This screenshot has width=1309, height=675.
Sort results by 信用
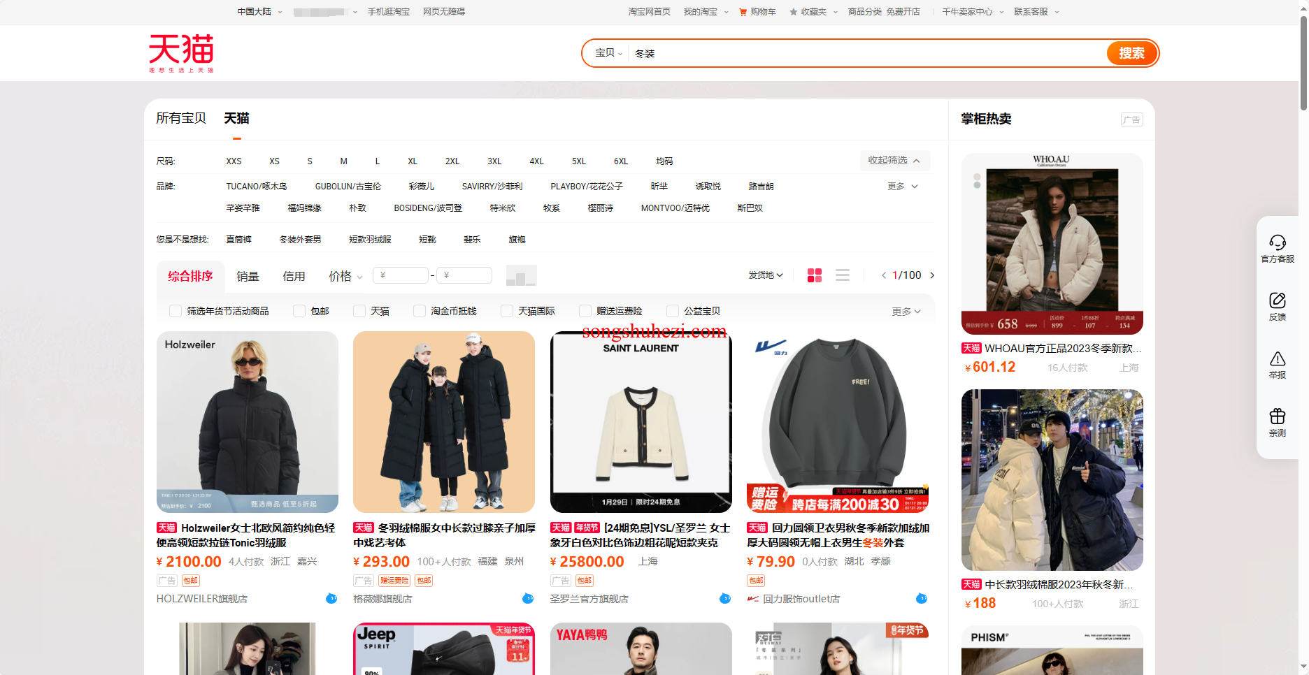tap(294, 277)
